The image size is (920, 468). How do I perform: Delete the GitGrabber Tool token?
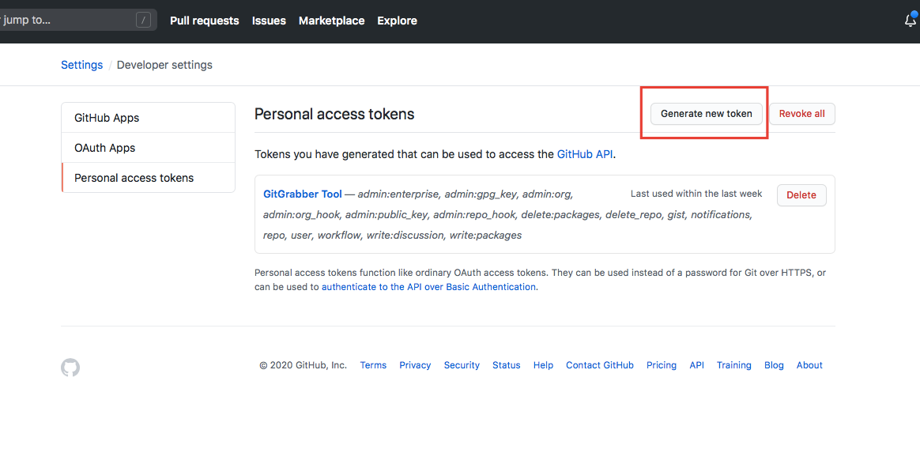(x=801, y=194)
